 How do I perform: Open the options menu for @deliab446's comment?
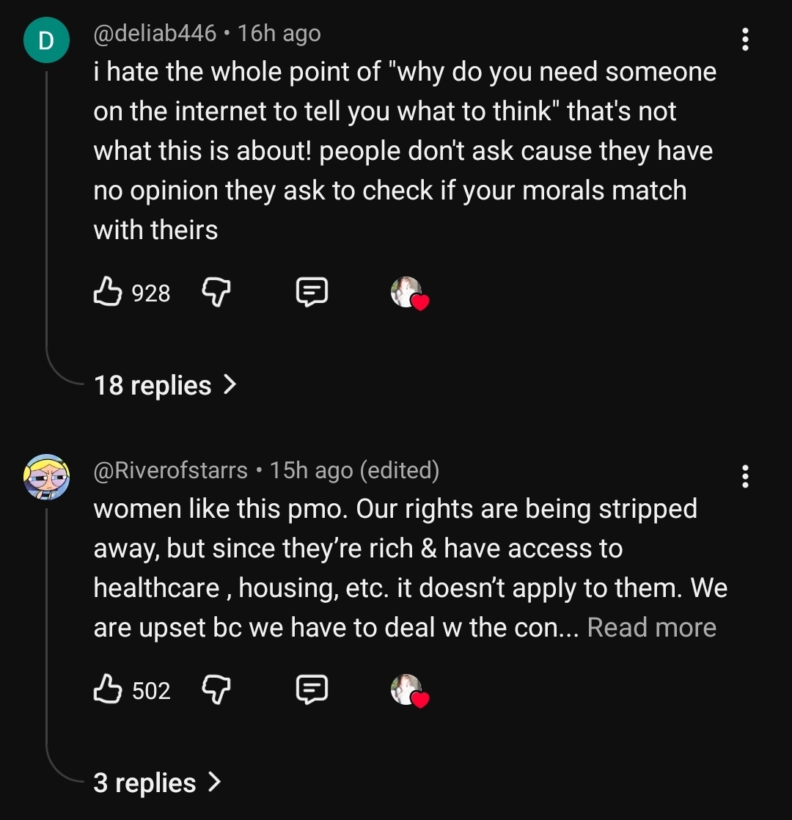pyautogui.click(x=745, y=39)
